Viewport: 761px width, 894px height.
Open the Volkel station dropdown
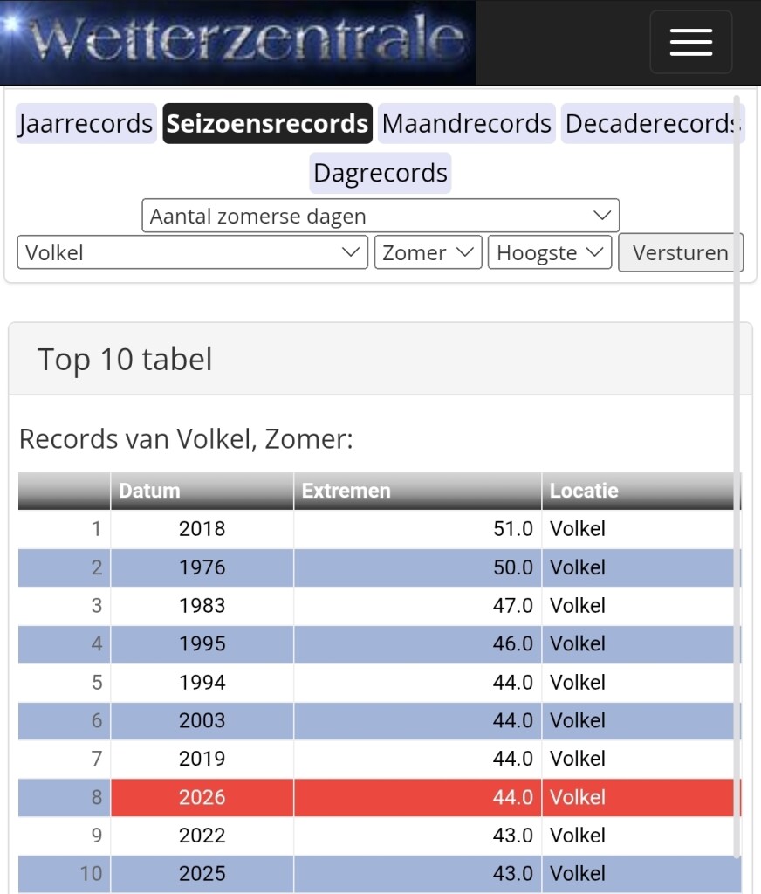(x=193, y=252)
